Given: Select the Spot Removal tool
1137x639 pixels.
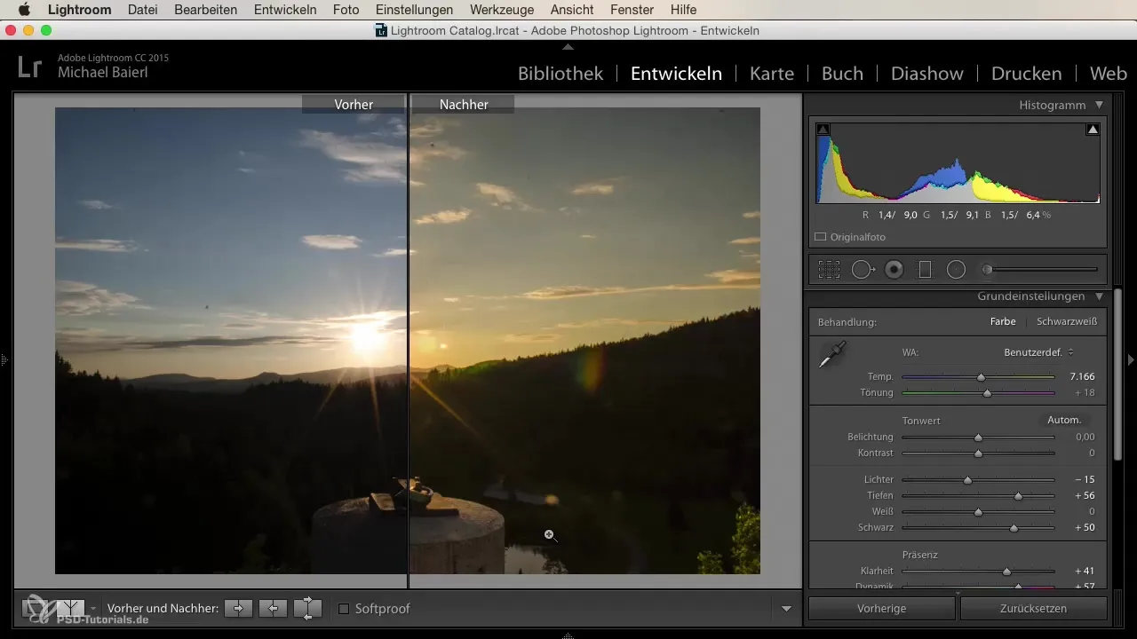Looking at the screenshot, I should [863, 270].
